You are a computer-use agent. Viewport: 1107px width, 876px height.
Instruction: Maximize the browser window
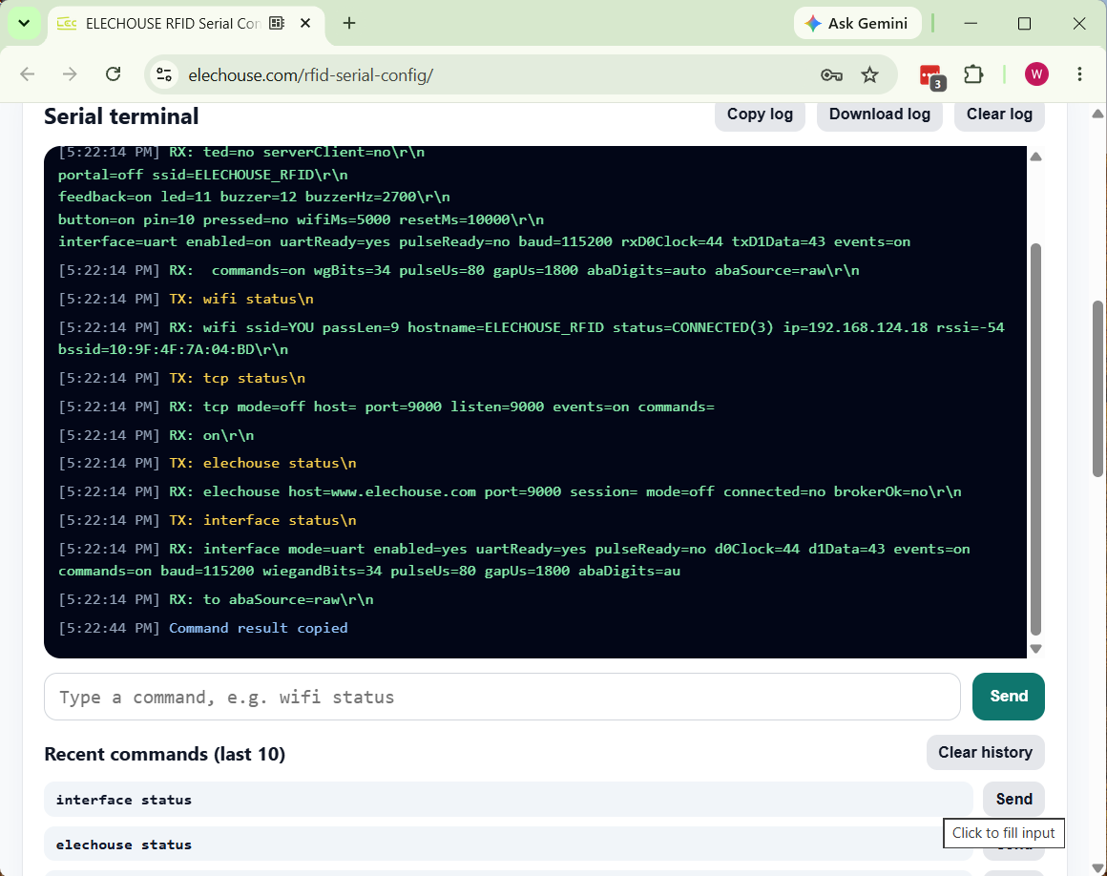click(1024, 23)
